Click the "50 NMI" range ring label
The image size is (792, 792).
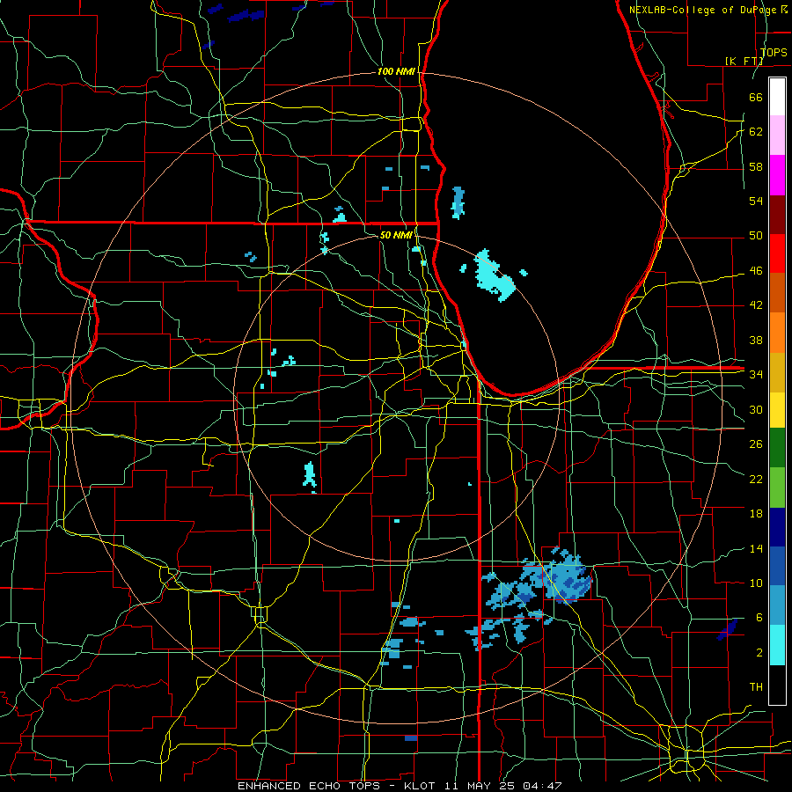[x=396, y=235]
